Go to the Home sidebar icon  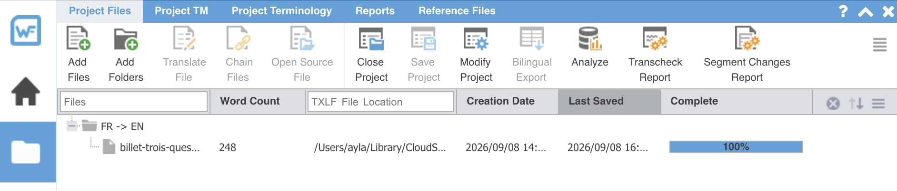(26, 91)
